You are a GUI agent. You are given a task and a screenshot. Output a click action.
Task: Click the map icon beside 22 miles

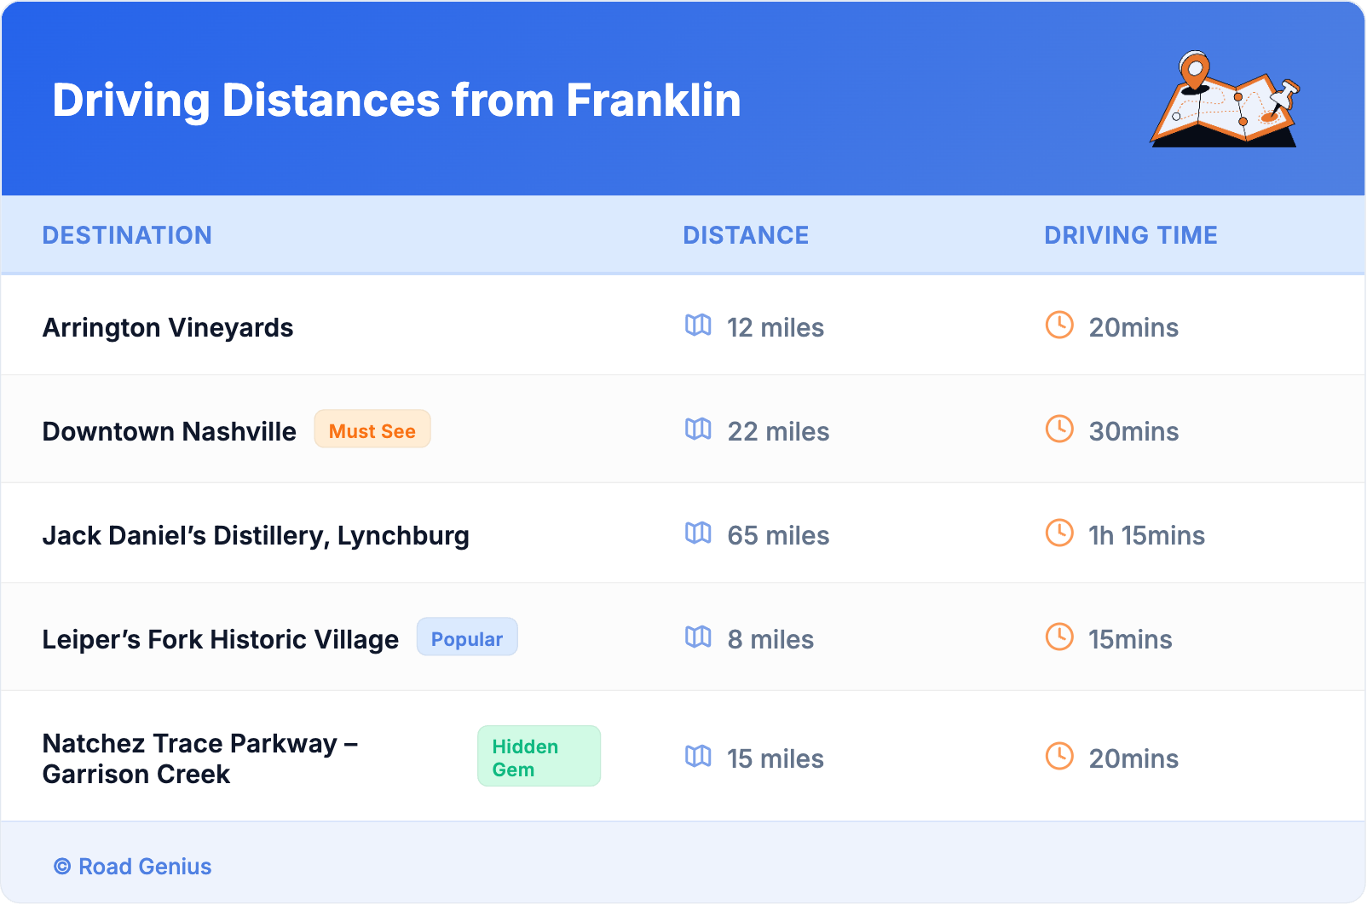698,429
